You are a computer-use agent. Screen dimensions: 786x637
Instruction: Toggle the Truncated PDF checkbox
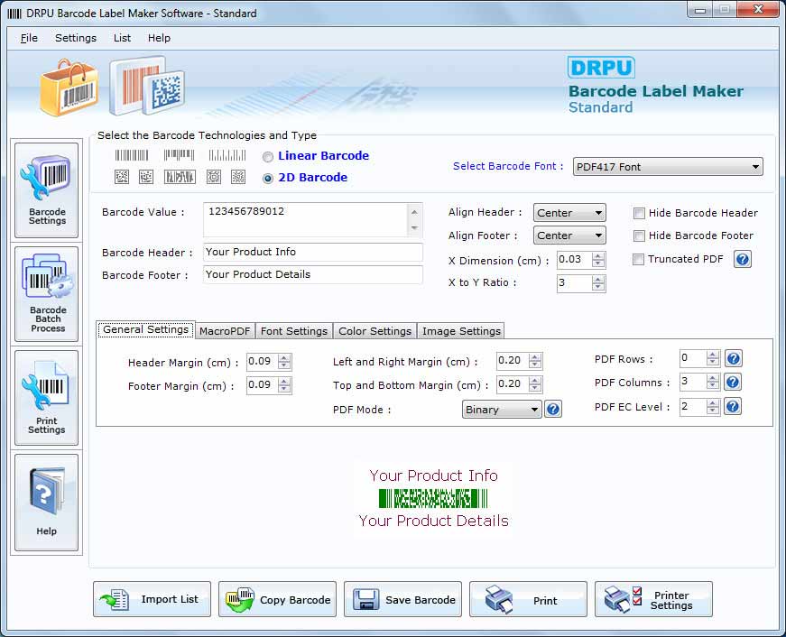coord(638,260)
